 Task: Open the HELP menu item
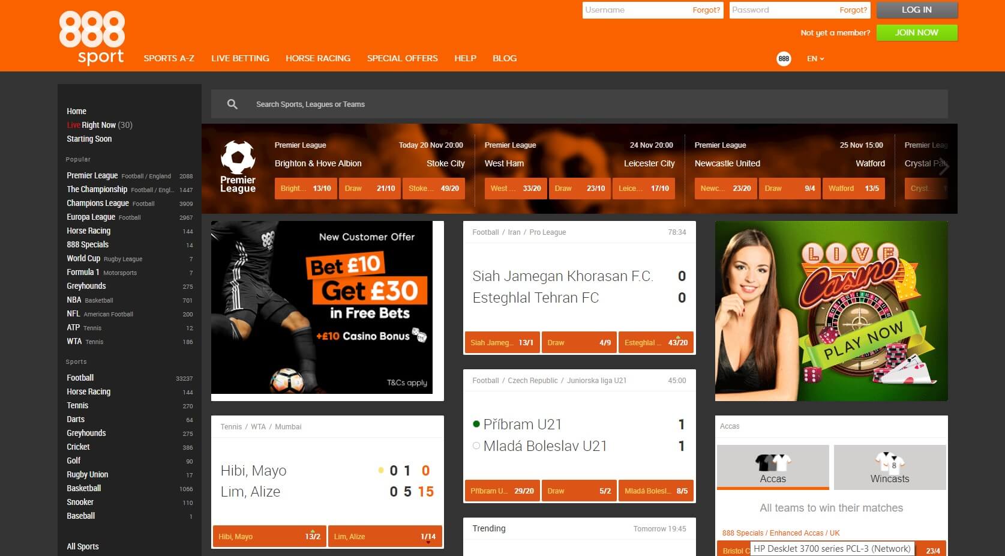point(465,58)
